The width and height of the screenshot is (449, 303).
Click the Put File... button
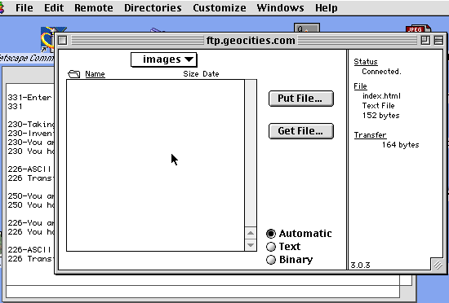(x=301, y=99)
